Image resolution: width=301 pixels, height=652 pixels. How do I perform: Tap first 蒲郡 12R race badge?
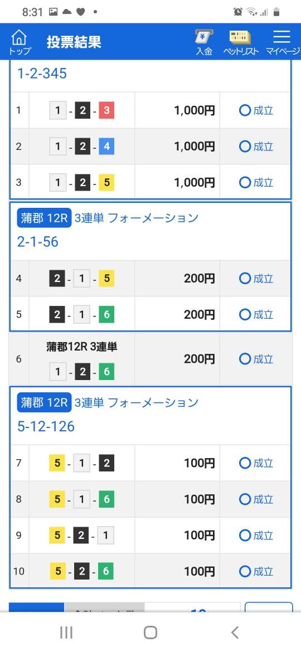pos(44,218)
